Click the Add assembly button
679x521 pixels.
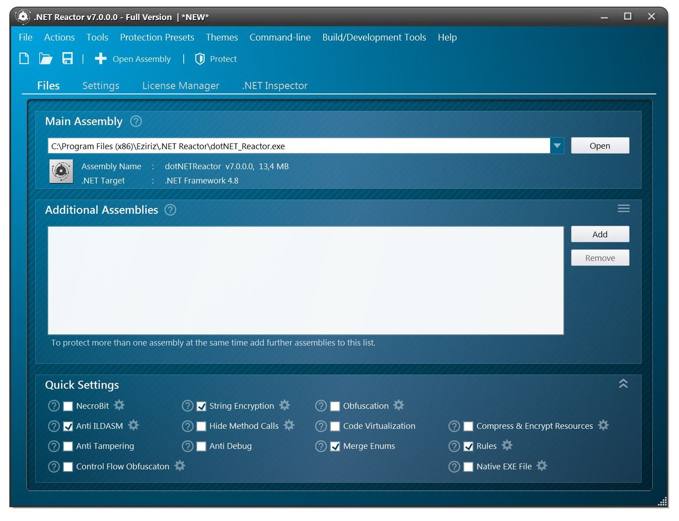600,234
